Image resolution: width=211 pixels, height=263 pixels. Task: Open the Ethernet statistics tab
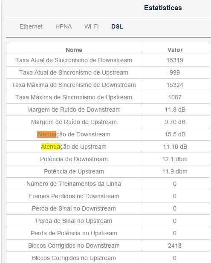pos(31,26)
